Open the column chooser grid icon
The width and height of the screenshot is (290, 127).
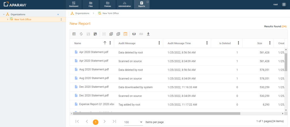click(x=74, y=34)
